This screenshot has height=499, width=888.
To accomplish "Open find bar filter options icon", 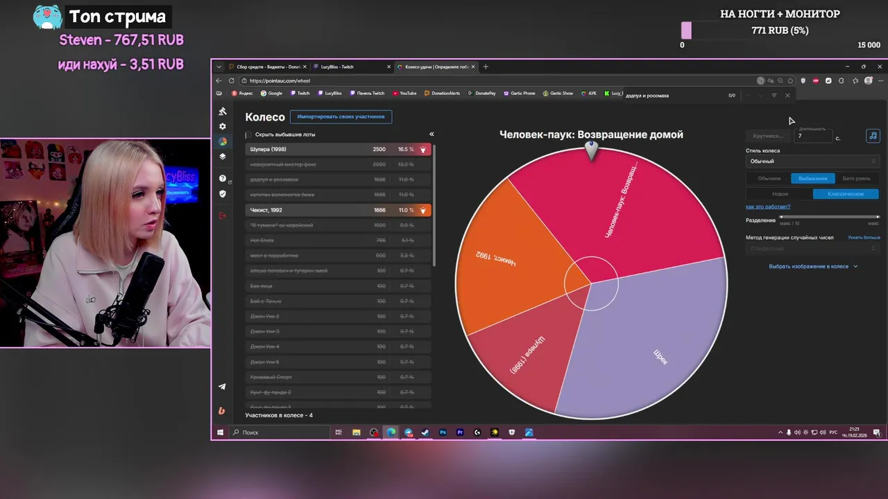I will 774,95.
